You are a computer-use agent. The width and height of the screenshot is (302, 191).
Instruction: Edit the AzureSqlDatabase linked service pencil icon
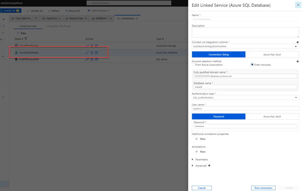[87, 53]
